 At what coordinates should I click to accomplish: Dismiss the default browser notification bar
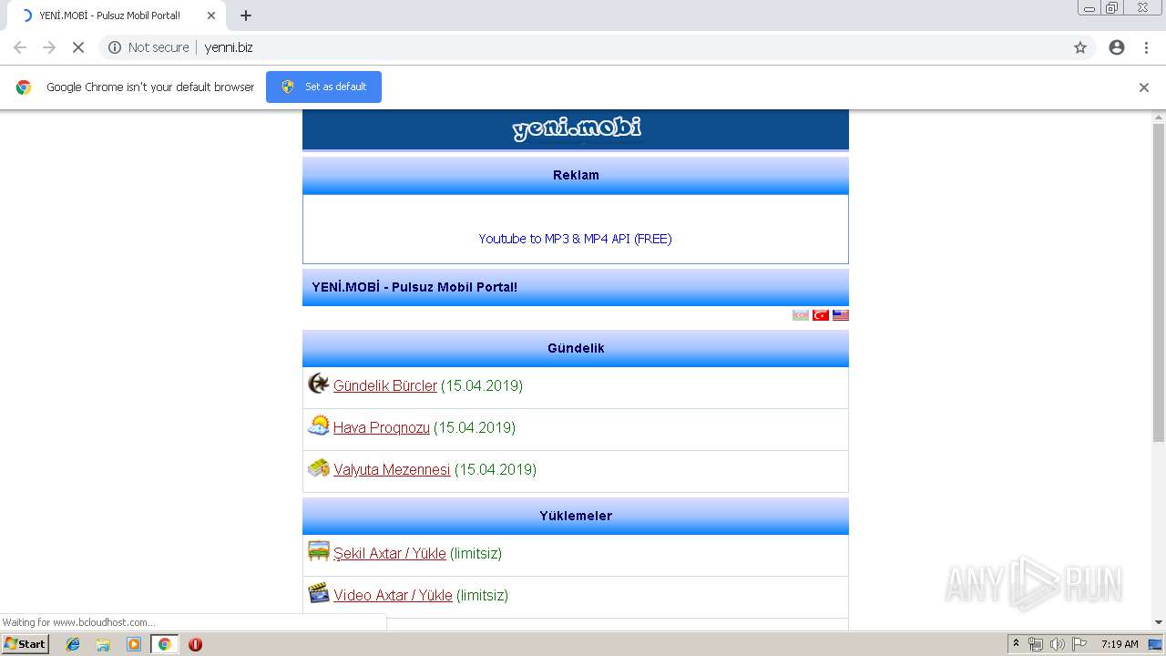click(x=1144, y=87)
